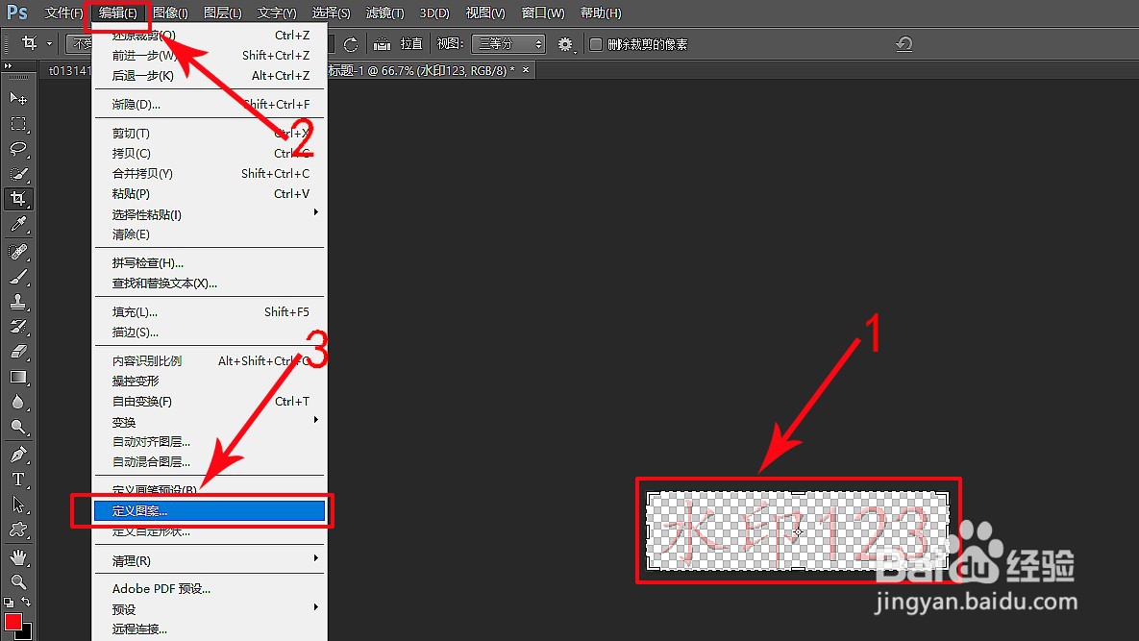The image size is (1139, 641).
Task: Choose Fill menu entry
Action: 210,312
